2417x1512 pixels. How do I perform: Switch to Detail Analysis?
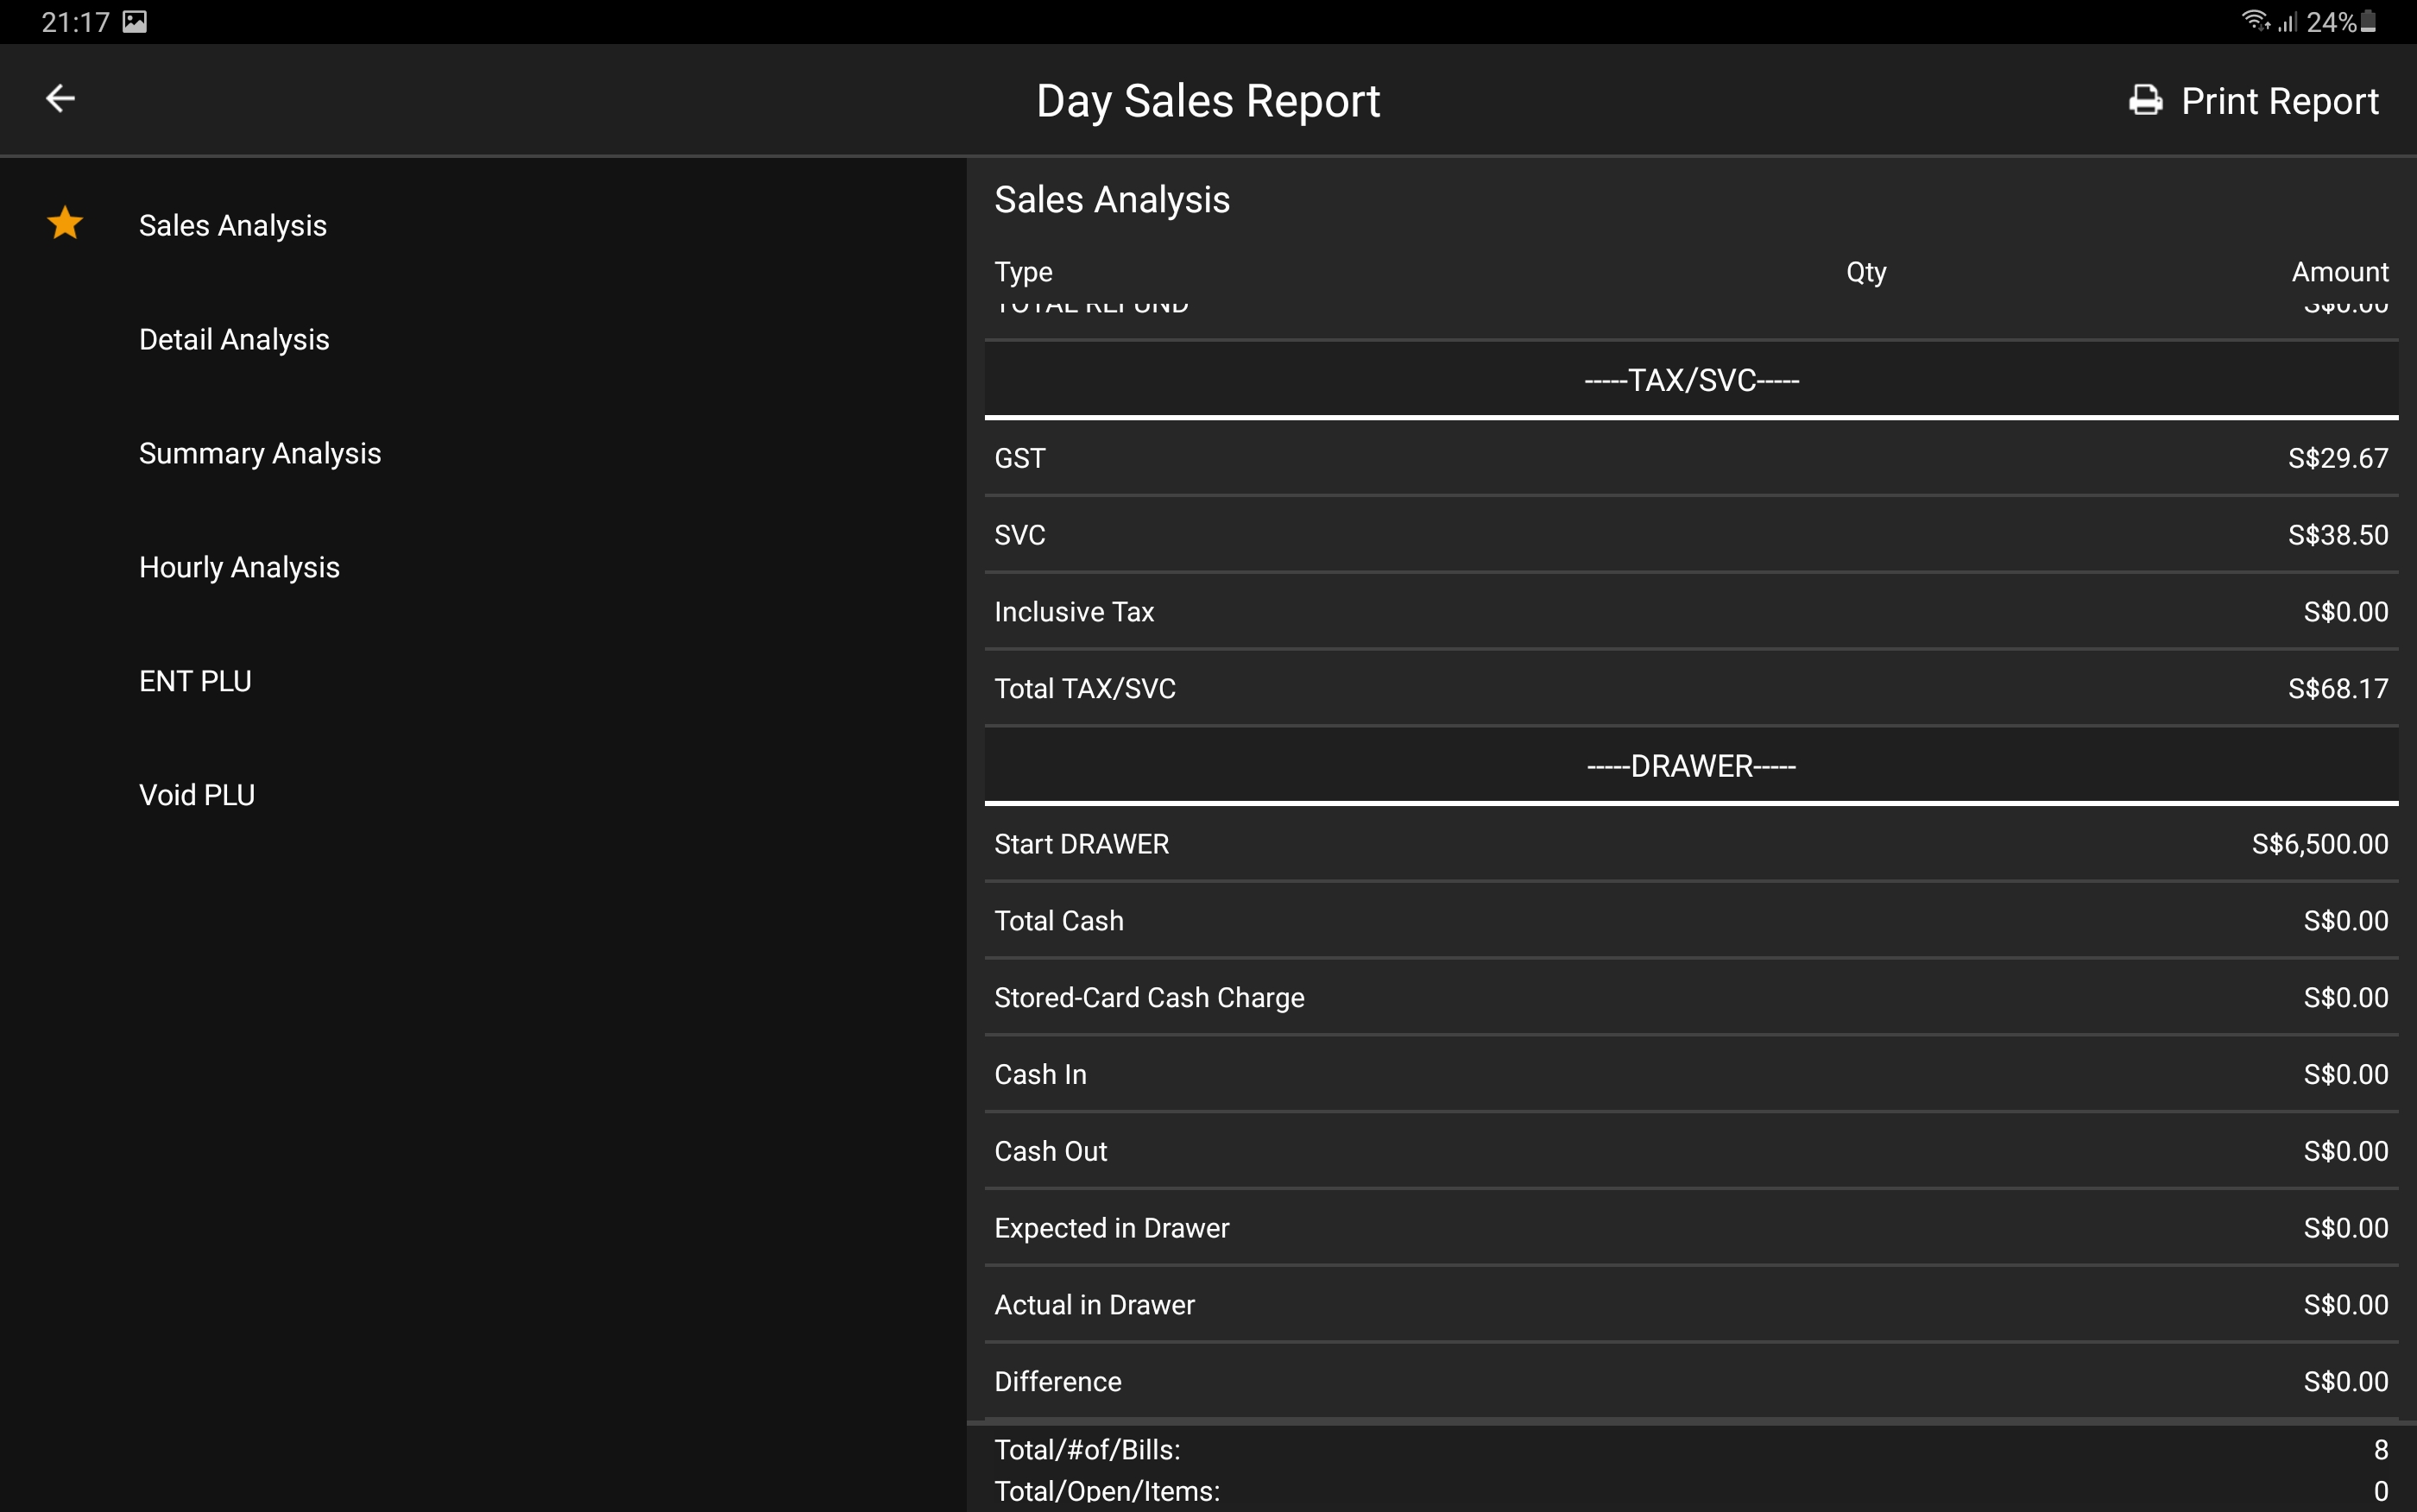(x=234, y=340)
